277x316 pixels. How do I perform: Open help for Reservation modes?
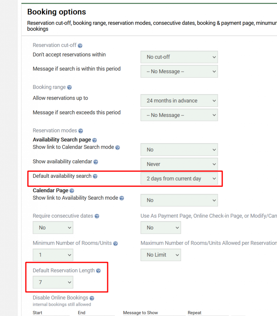pos(81,131)
